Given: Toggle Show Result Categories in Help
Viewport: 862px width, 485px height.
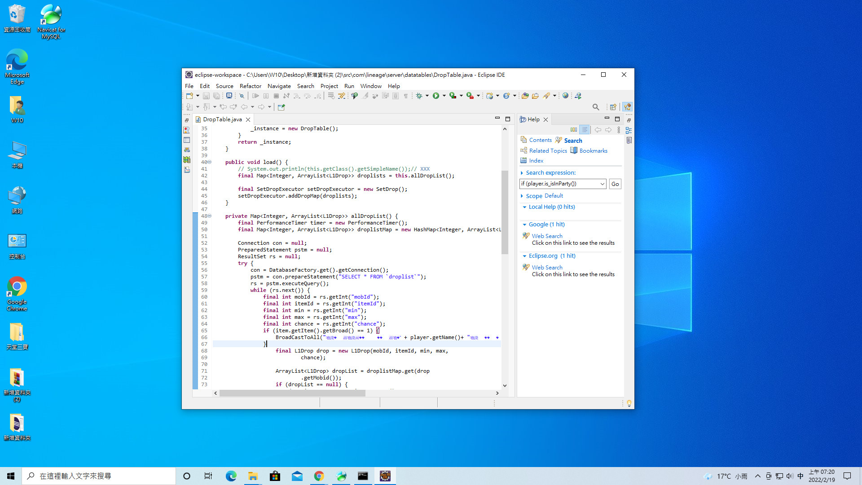Looking at the screenshot, I should pyautogui.click(x=574, y=130).
